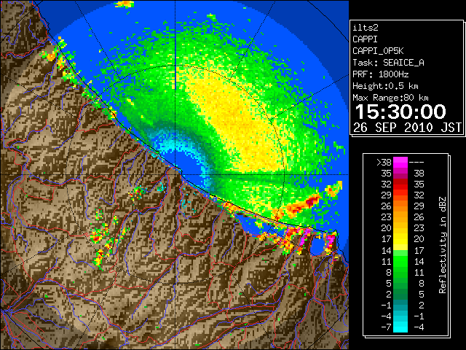Click the cyan -7 dBZ legend swatch

click(x=400, y=327)
